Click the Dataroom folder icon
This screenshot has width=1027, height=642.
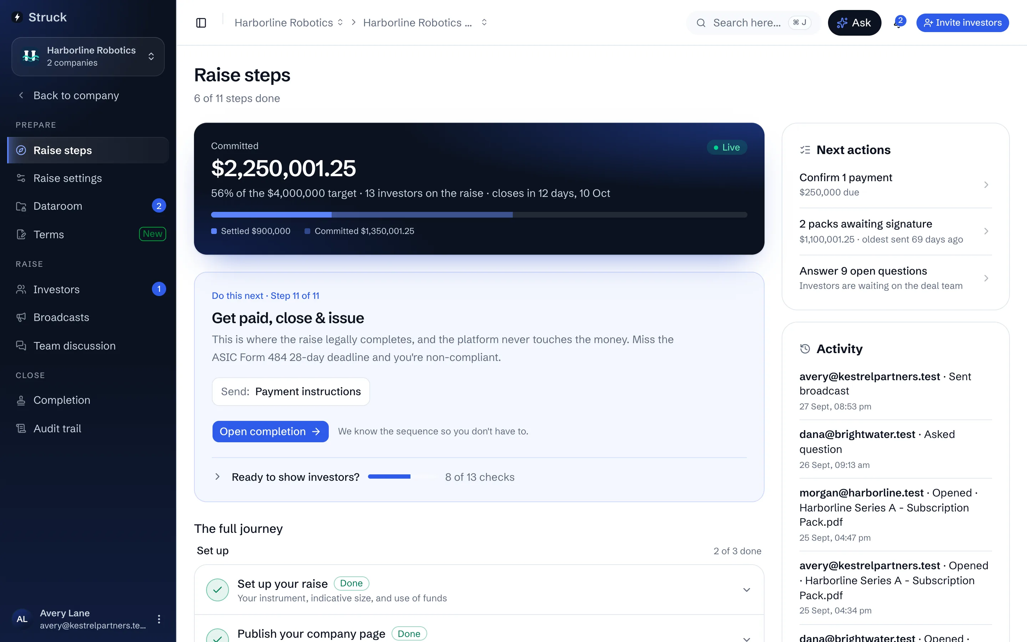click(x=21, y=206)
